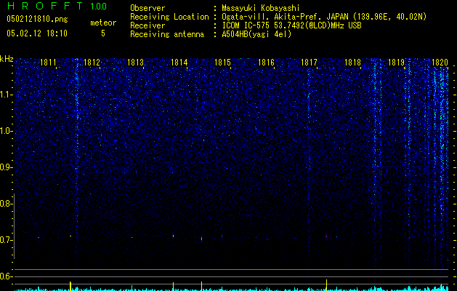Click the "Receiver" field label
The width and height of the screenshot is (457, 291).
coord(147,25)
